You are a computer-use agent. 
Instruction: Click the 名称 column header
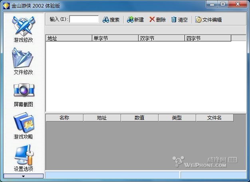coord(64,118)
